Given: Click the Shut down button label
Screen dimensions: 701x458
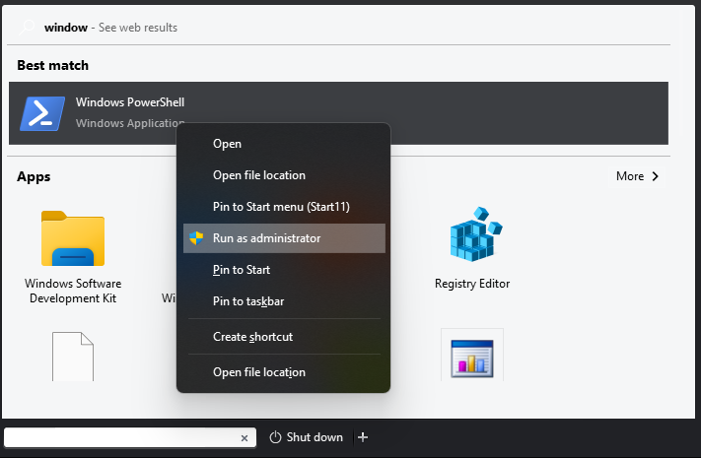Looking at the screenshot, I should 315,437.
